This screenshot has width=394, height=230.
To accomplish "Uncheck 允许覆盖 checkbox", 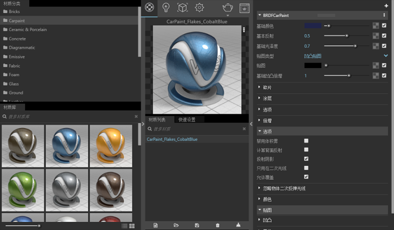I will tap(306, 177).
